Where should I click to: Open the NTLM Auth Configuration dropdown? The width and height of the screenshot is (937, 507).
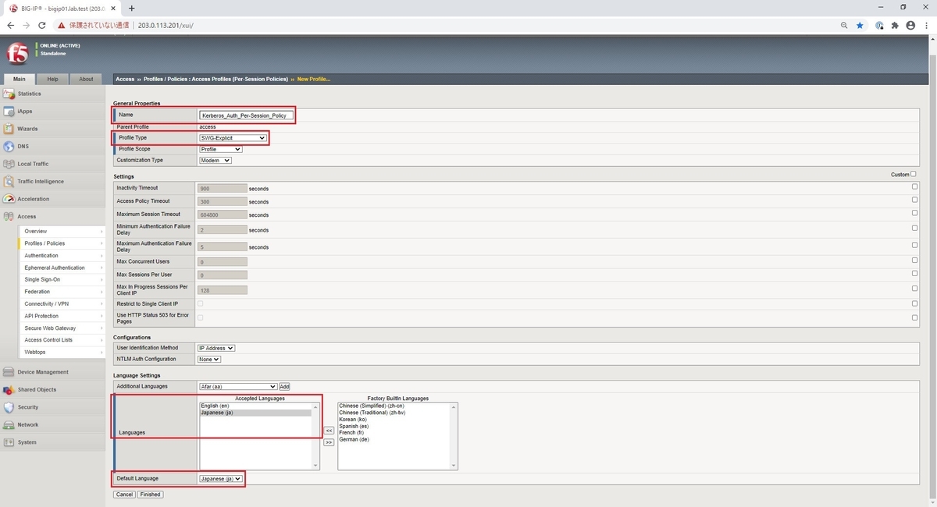tap(209, 359)
